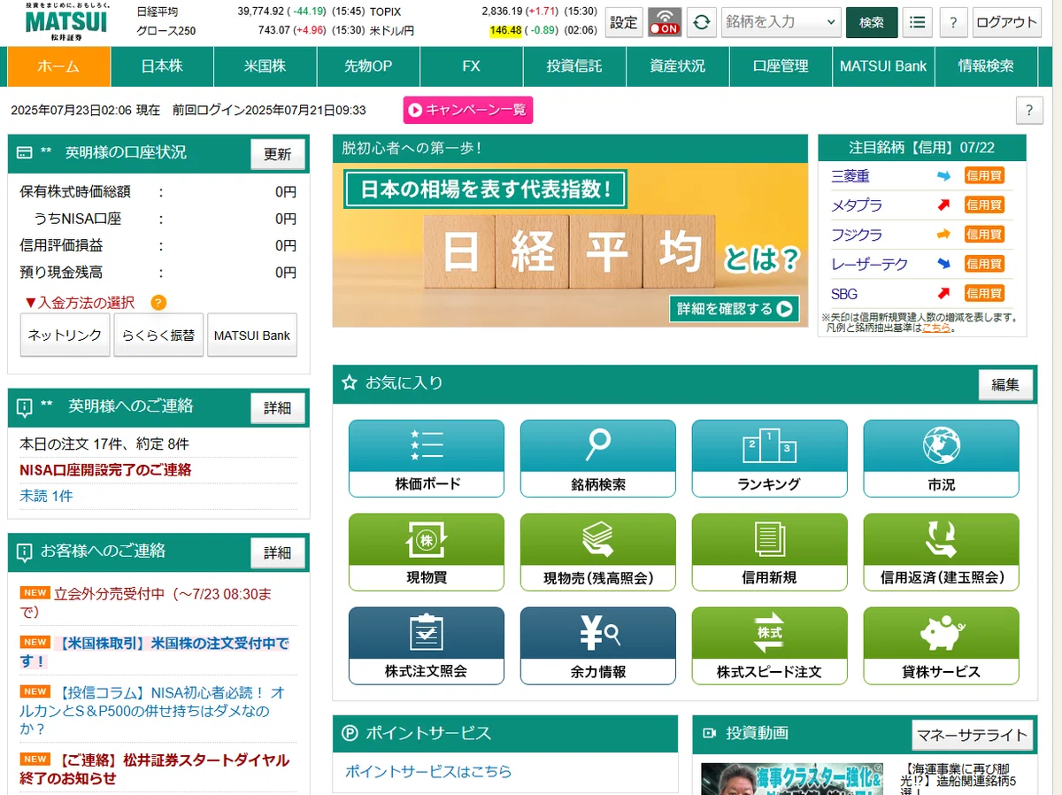Open the 貸株サービス piggy bank tile
The width and height of the screenshot is (1062, 795).
[942, 645]
